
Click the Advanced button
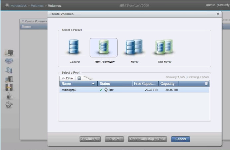90,139
